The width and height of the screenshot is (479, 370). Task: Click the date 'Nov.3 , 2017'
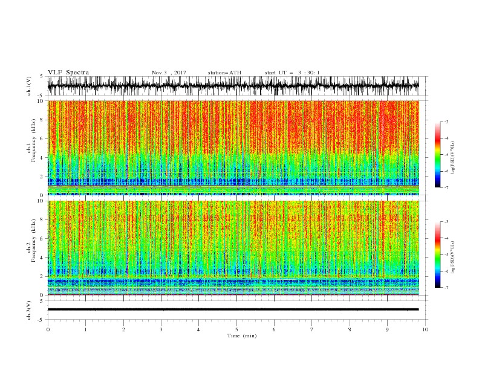coord(169,73)
